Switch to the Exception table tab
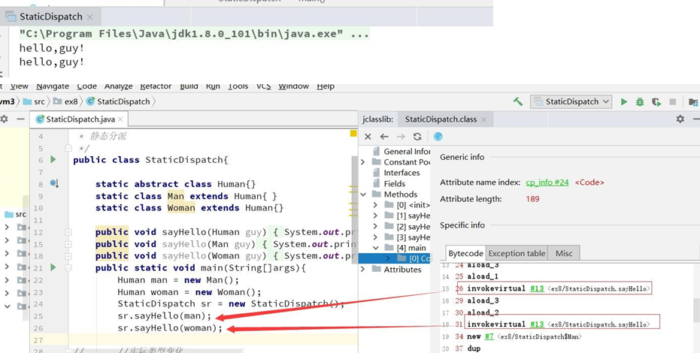Screen dimensions: 700x353 tap(517, 253)
